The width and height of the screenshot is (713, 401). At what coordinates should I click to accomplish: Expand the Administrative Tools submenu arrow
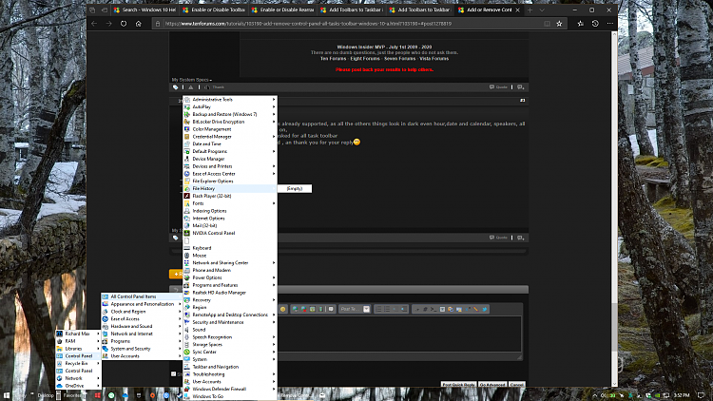[274, 100]
